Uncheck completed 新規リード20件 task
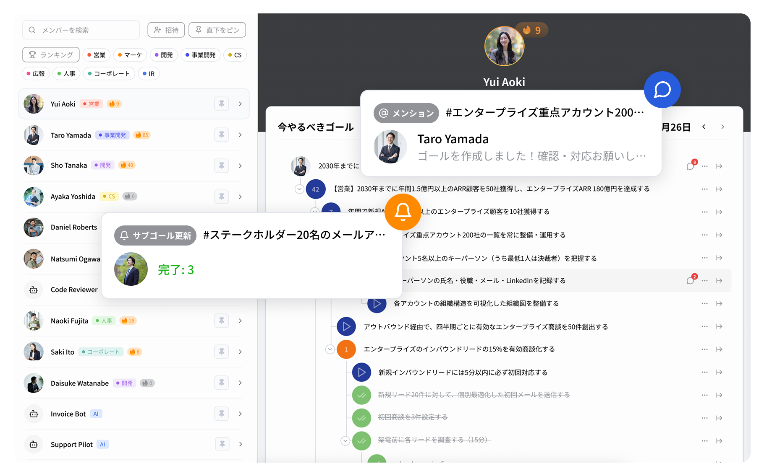This screenshot has width=764, height=476. [x=361, y=395]
